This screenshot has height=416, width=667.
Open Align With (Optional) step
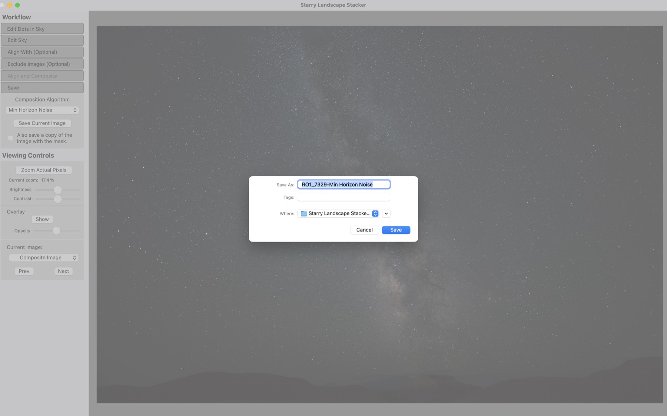[x=42, y=52]
